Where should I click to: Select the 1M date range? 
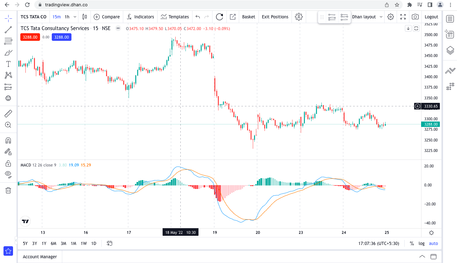[73, 243]
